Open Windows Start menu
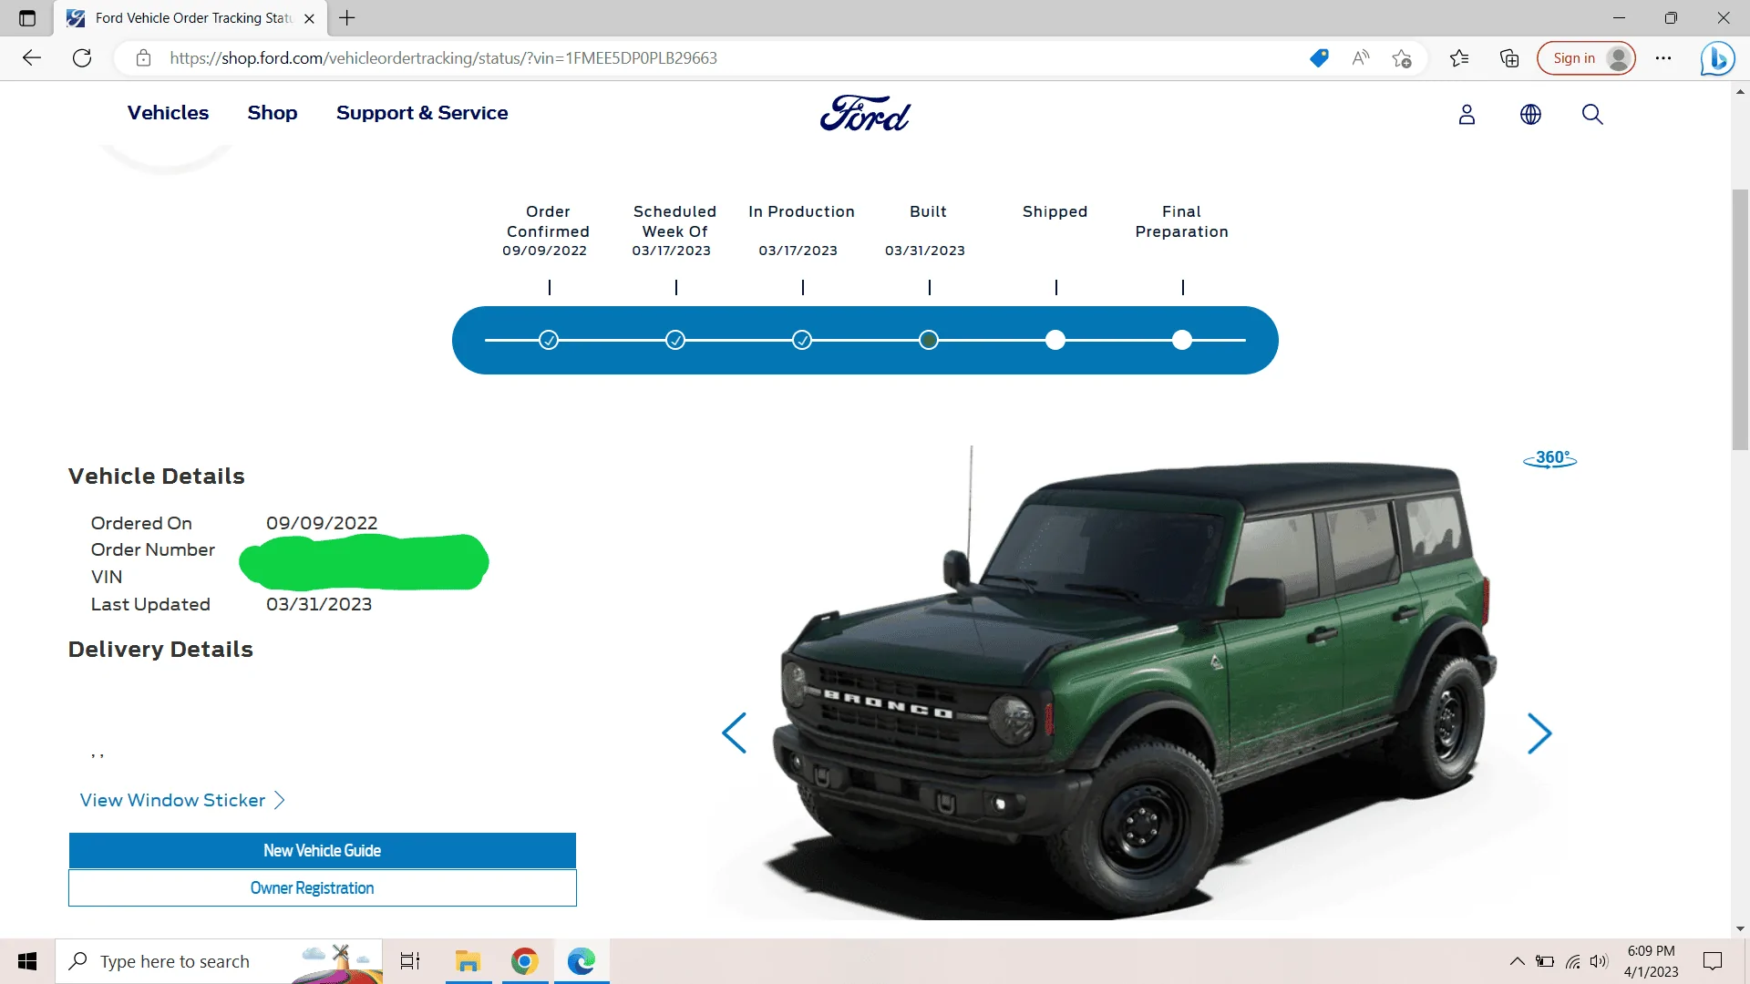Viewport: 1750px width, 984px height. pos(27,961)
